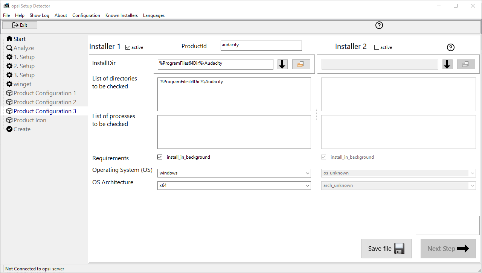Open the Known Installers menu
This screenshot has width=482, height=273.
click(122, 15)
